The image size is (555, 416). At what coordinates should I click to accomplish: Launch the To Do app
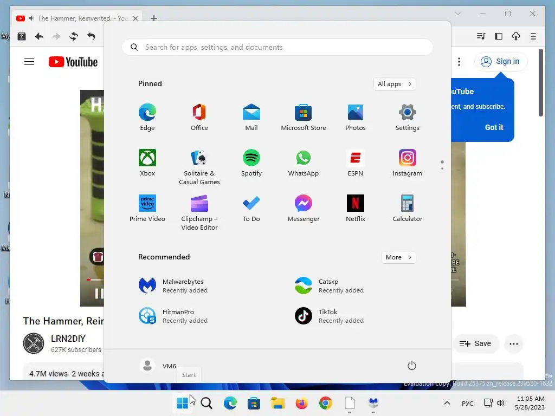coord(251,209)
